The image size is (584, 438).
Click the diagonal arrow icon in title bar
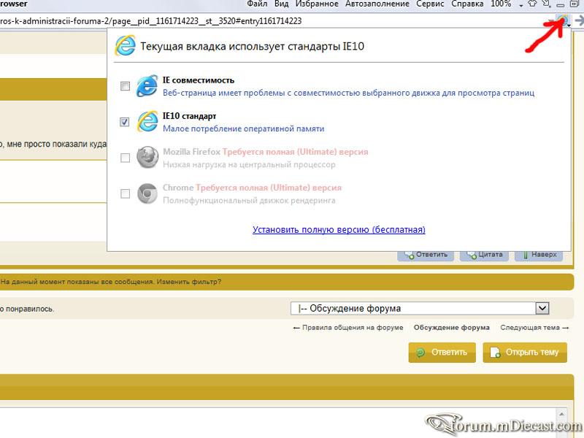point(546,4)
